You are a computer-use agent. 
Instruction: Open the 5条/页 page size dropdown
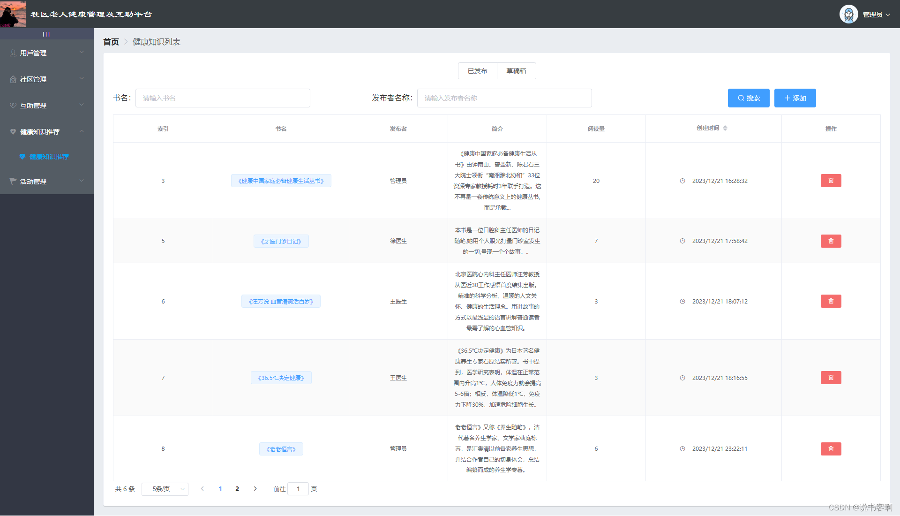pos(165,489)
